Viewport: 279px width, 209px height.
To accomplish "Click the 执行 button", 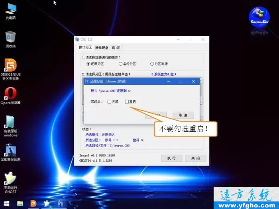I will (x=171, y=158).
